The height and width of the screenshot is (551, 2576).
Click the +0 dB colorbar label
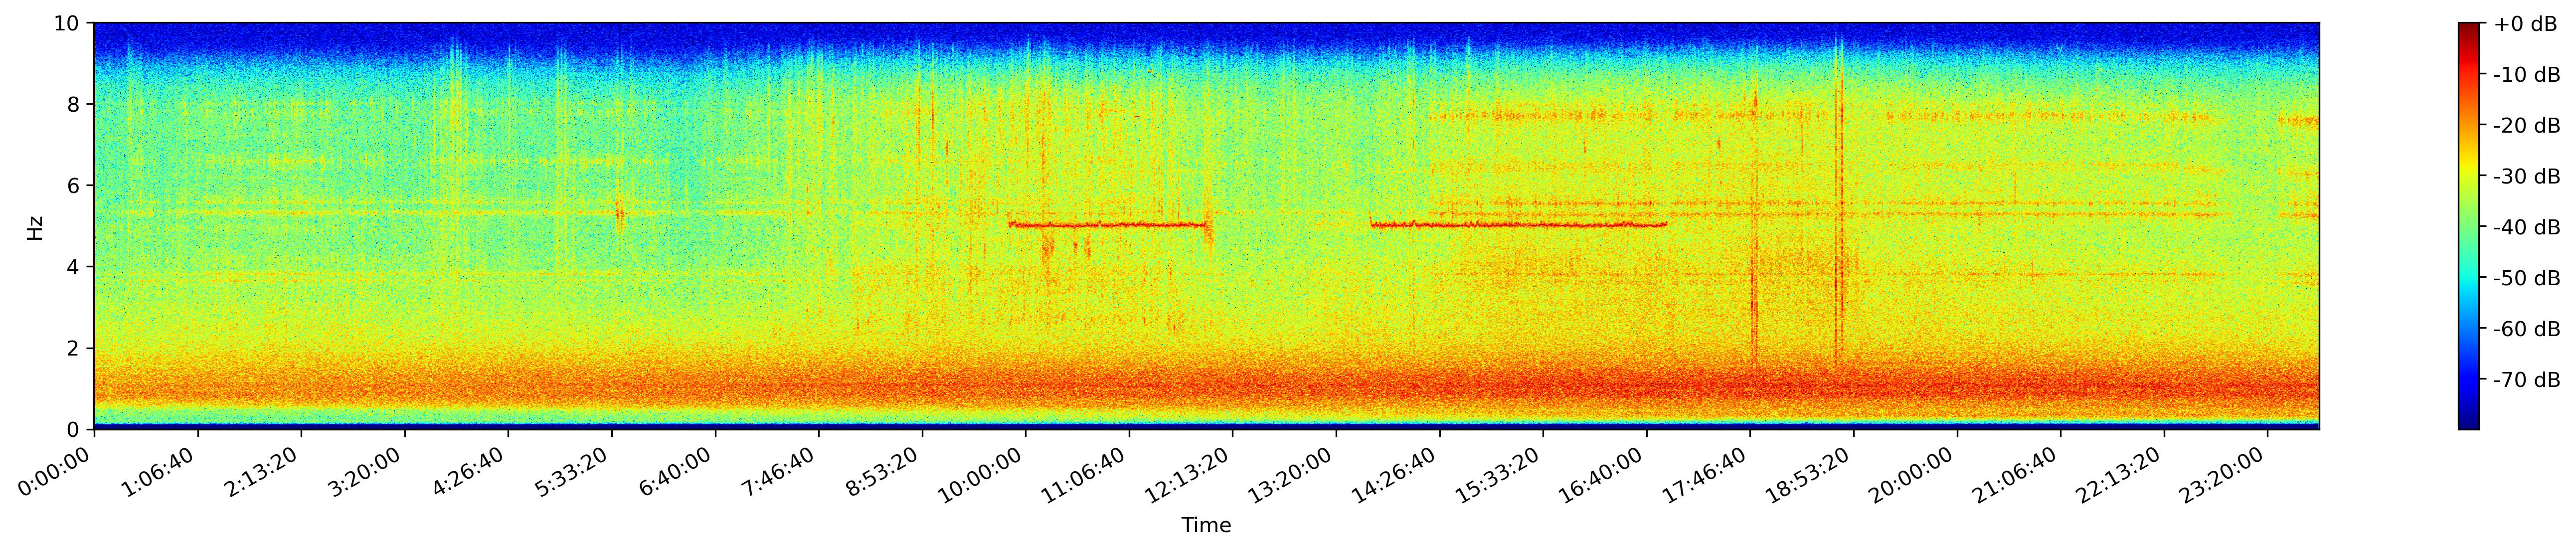point(2525,25)
